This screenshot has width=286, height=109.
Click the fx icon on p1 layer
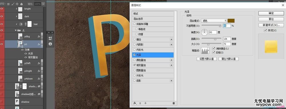[x=39, y=44]
